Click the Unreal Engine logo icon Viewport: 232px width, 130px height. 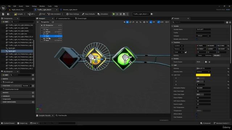pyautogui.click(x=3, y=8)
